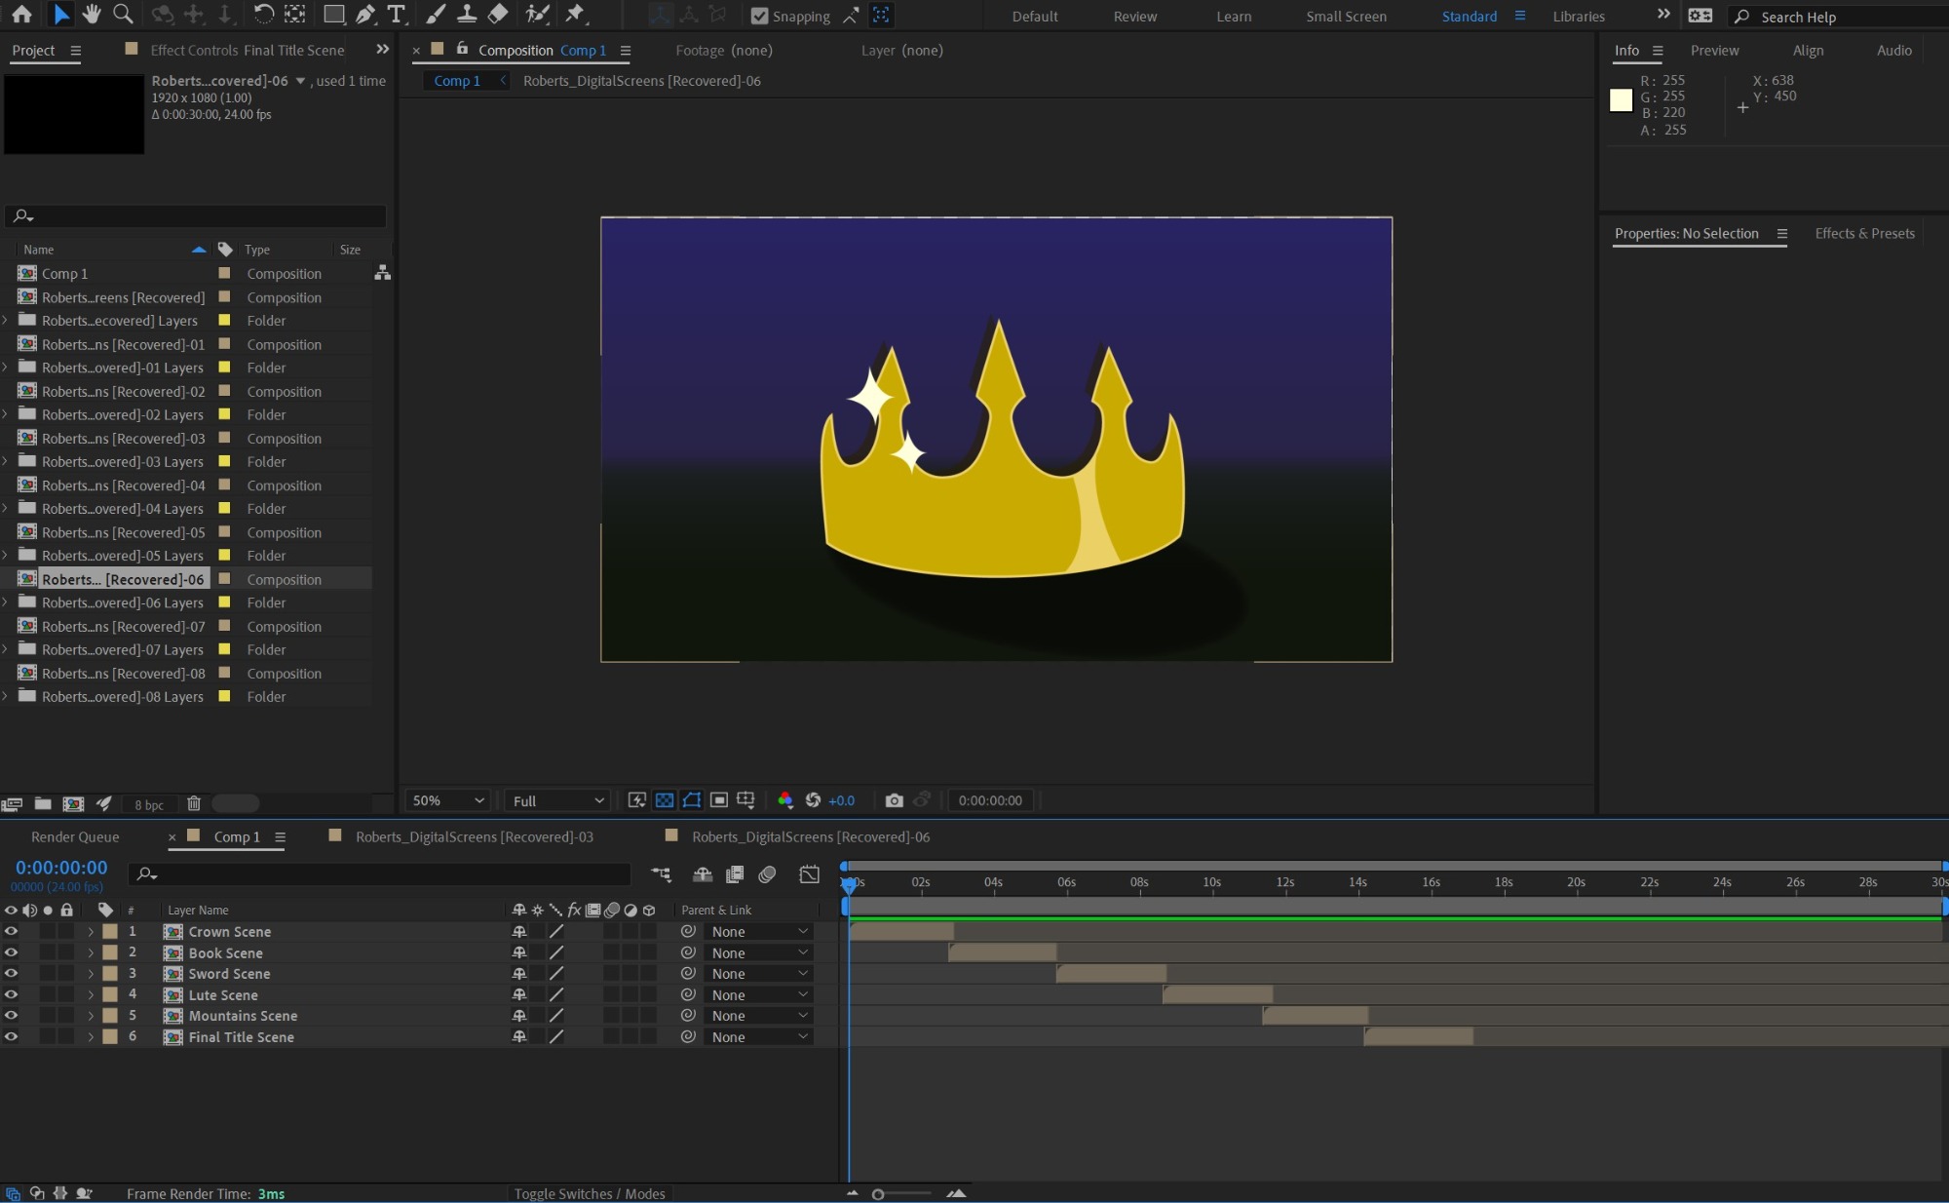Hide the Crown Scene layer
The height and width of the screenshot is (1203, 1949).
(x=11, y=931)
